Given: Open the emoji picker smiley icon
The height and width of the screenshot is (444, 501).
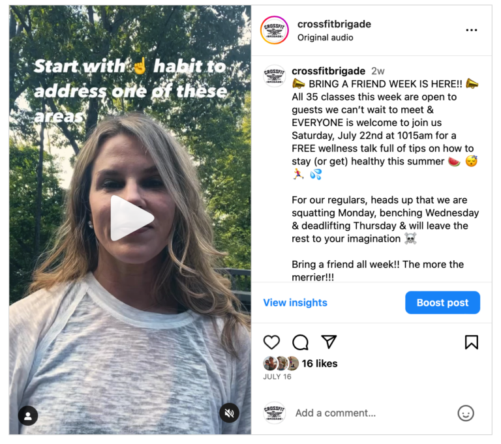Looking at the screenshot, I should [x=466, y=413].
